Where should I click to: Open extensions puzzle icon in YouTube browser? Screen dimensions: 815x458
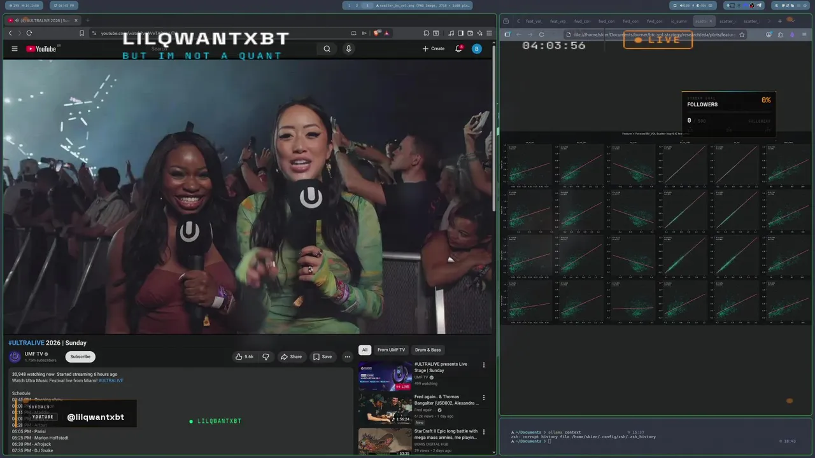pyautogui.click(x=427, y=33)
